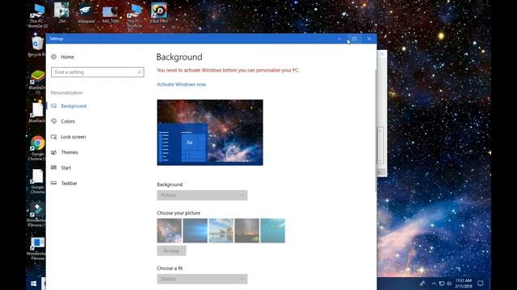Go to Themes settings page
517x290 pixels.
tap(69, 152)
